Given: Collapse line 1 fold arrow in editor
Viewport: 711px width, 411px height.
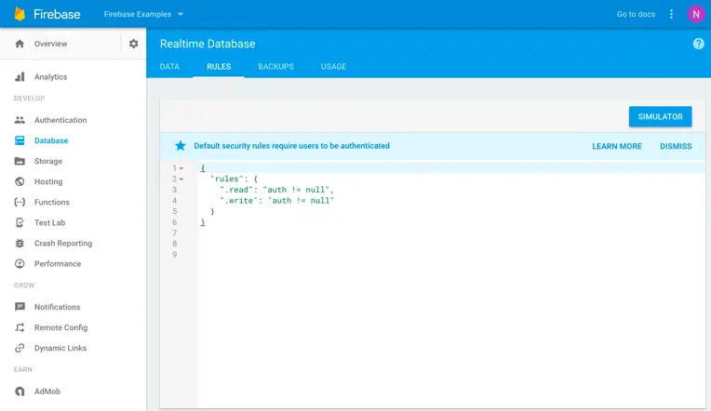Looking at the screenshot, I should [x=181, y=168].
